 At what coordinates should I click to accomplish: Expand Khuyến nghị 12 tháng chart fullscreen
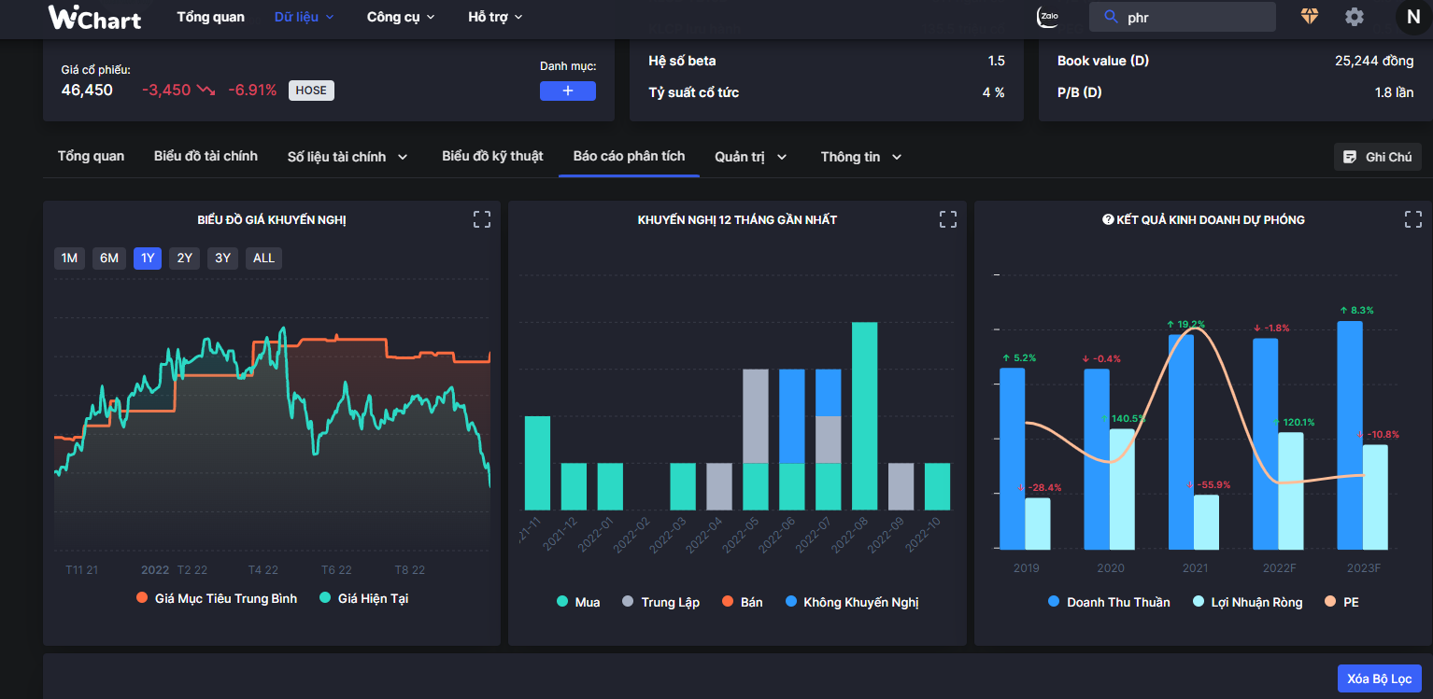tap(947, 219)
